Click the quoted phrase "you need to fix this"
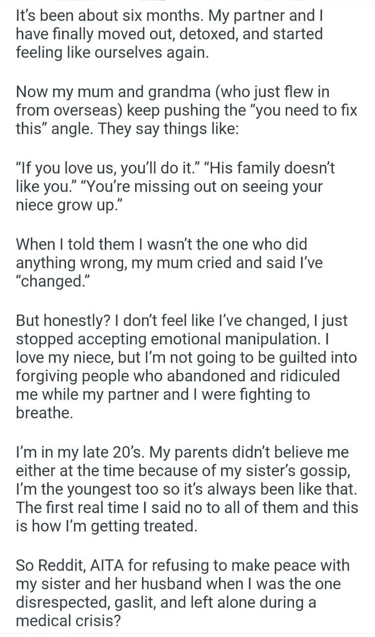The width and height of the screenshot is (375, 637). tap(298, 110)
